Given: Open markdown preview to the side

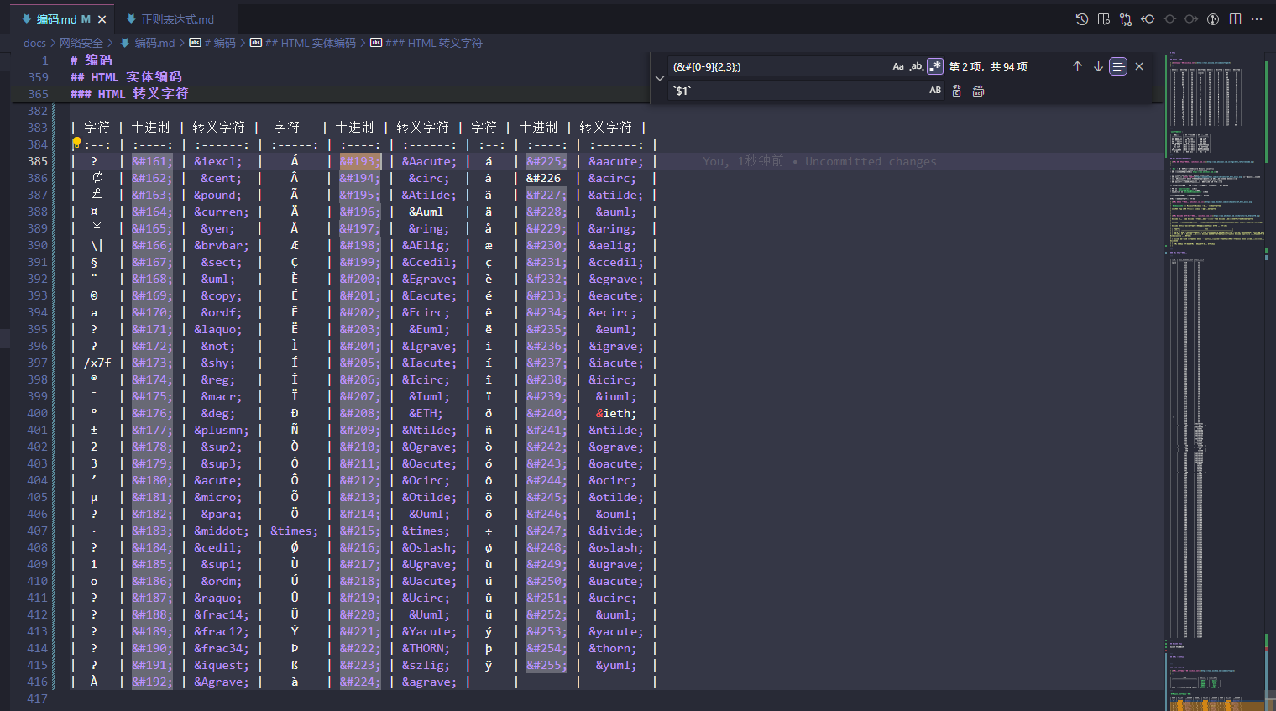Looking at the screenshot, I should point(1104,19).
